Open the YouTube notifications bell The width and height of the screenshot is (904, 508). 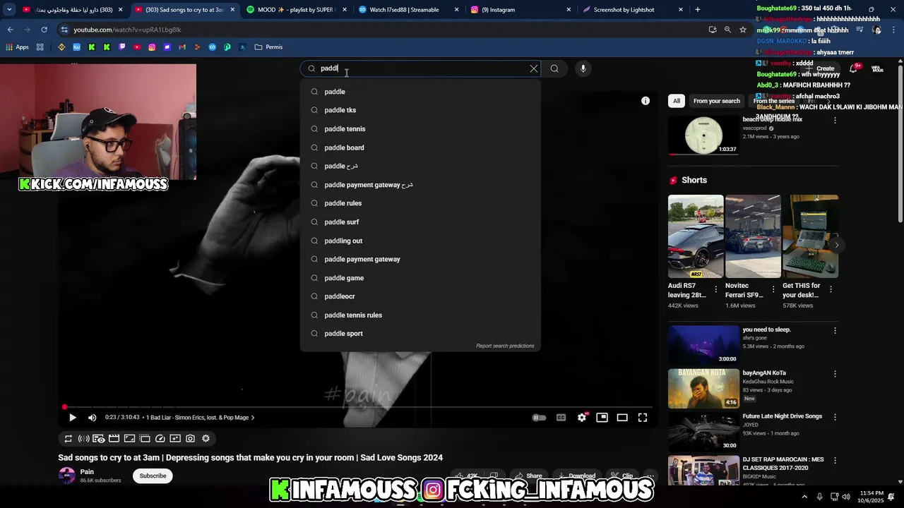[x=853, y=68]
